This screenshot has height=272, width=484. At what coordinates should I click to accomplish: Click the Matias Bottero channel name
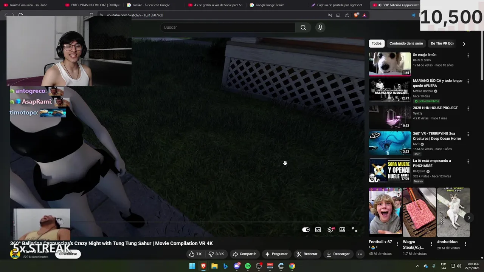(423, 91)
